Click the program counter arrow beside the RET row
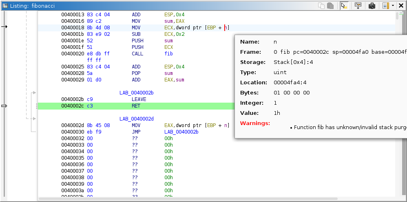 click(4, 106)
